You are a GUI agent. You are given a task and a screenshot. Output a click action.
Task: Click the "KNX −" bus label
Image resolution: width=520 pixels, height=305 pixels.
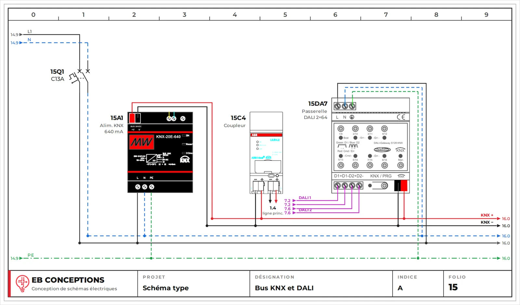click(x=487, y=222)
